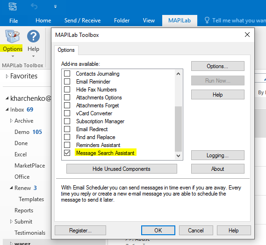Open the File tab
Image resolution: width=266 pixels, height=245 pixels.
coord(14,21)
